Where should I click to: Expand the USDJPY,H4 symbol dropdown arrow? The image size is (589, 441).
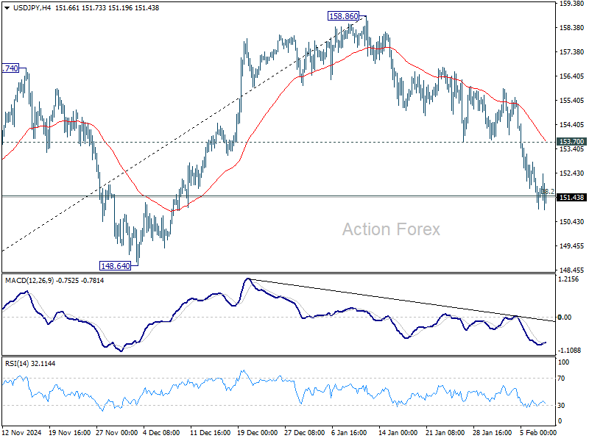pos(7,8)
